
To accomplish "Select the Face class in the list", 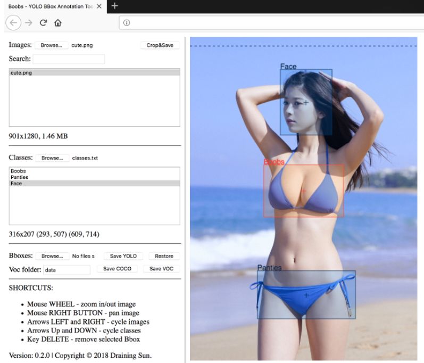I will tap(94, 184).
